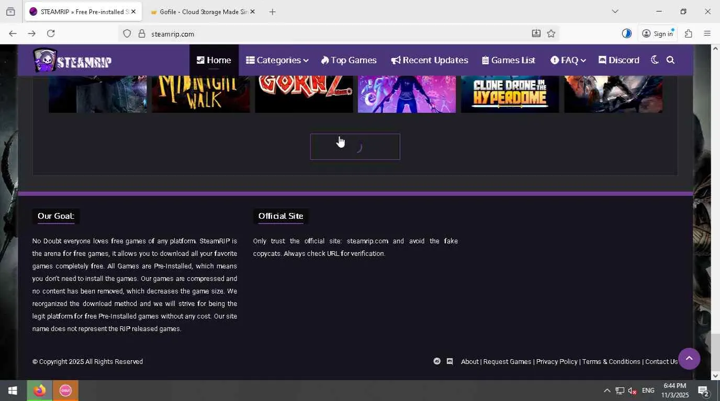Open Recent Updates in the navbar
Viewport: 720px width, 401px height.
(430, 60)
